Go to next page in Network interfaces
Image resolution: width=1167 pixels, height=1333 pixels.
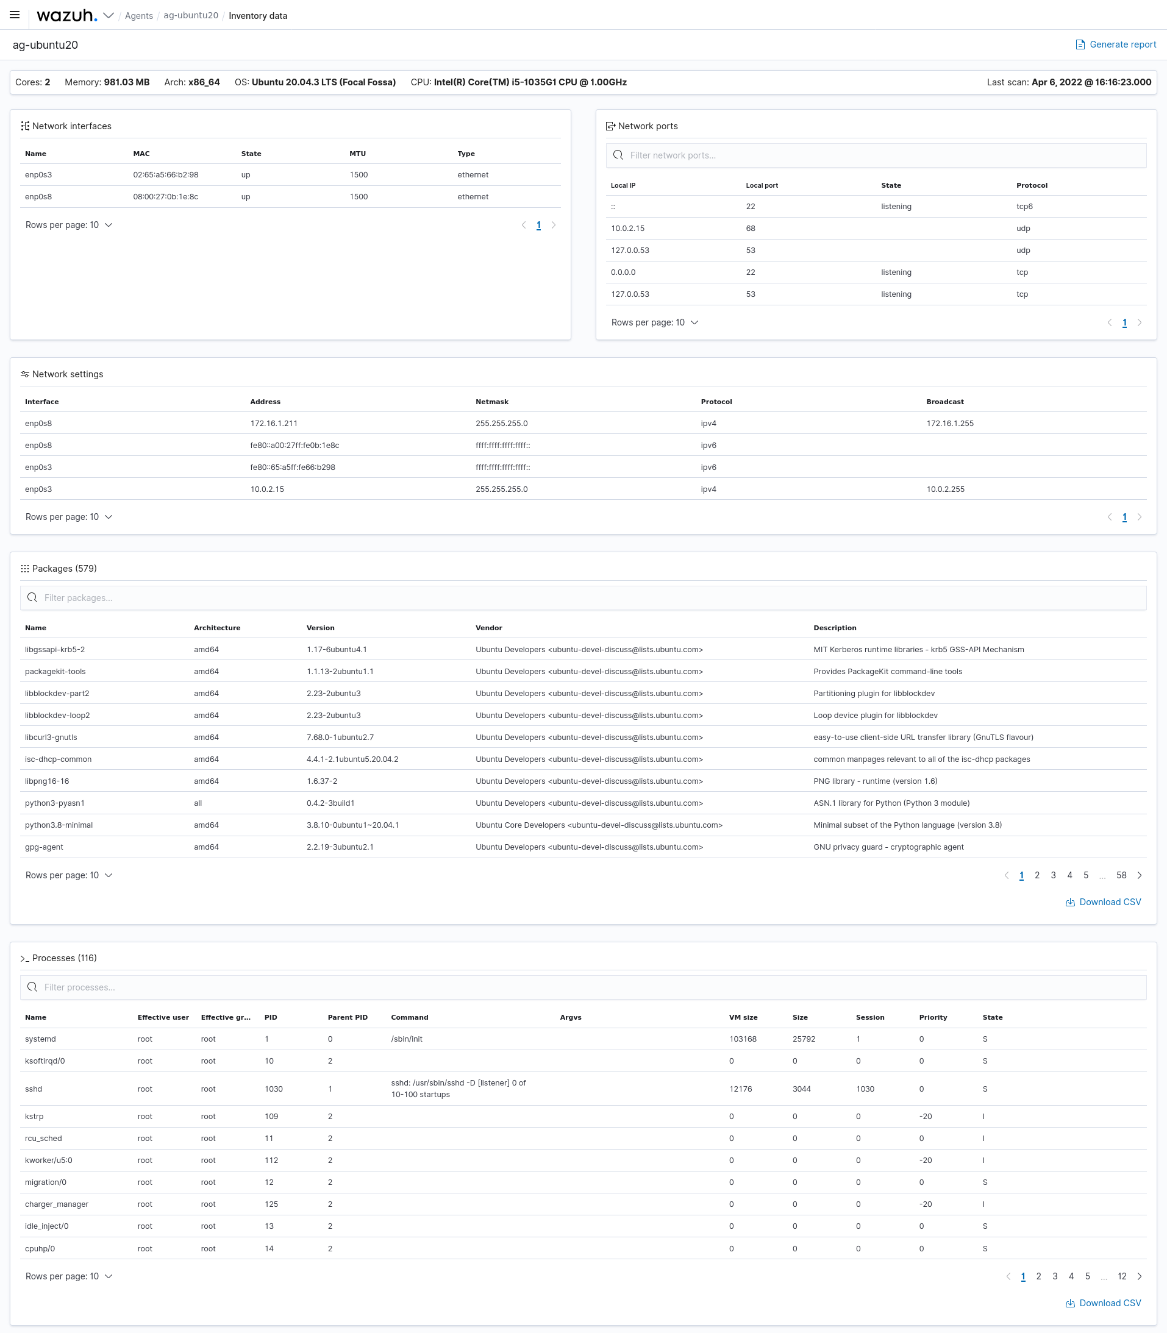coord(554,225)
